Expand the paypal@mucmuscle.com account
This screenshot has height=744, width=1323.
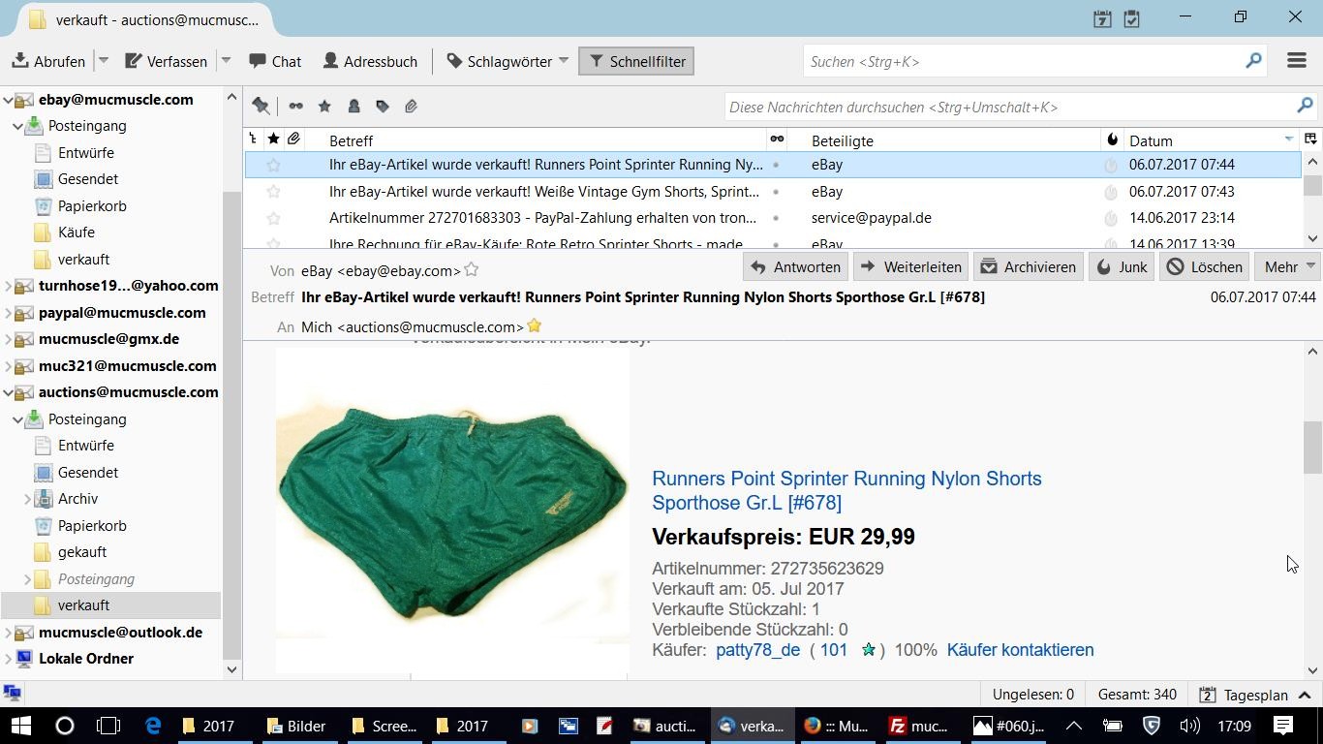[x=9, y=313]
